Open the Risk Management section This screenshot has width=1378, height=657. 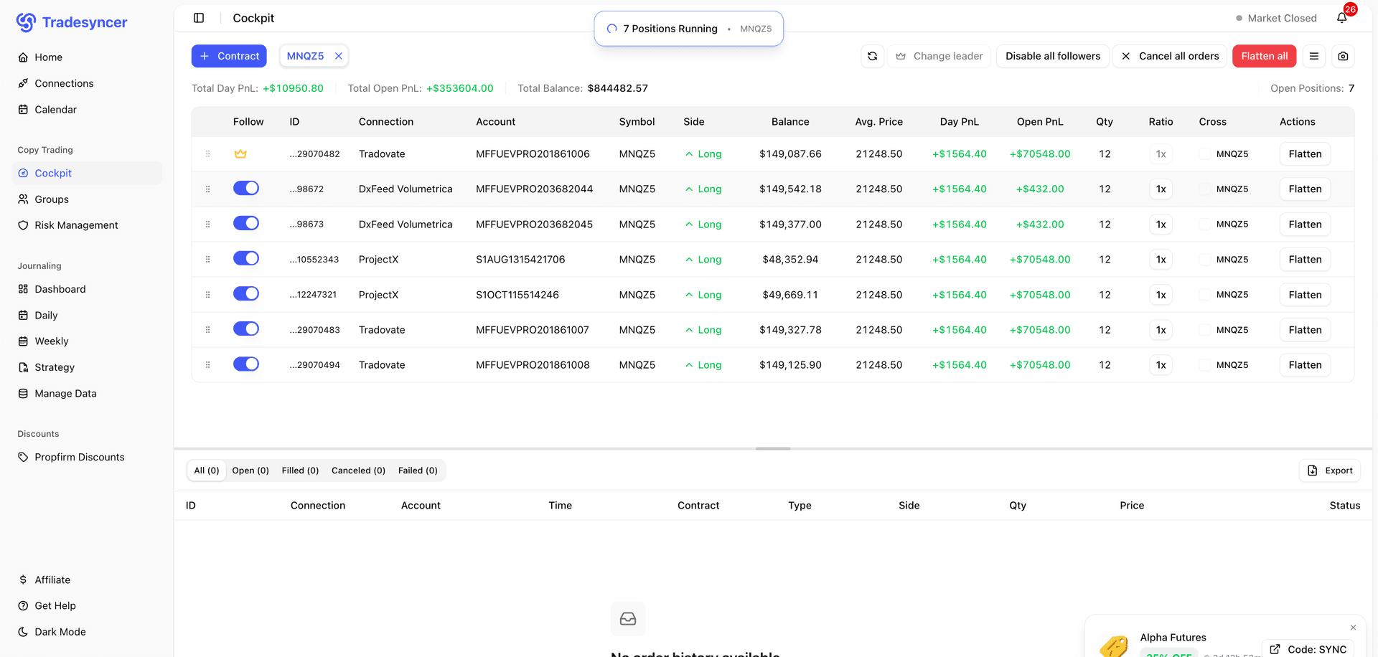click(x=76, y=224)
